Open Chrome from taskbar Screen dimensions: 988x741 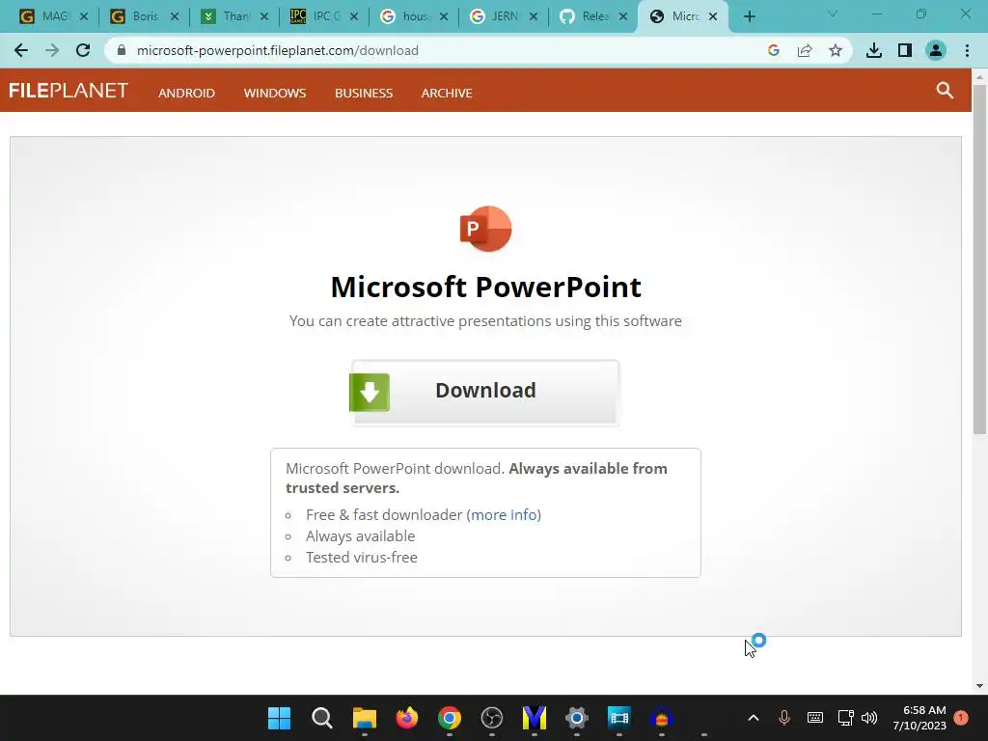point(450,718)
